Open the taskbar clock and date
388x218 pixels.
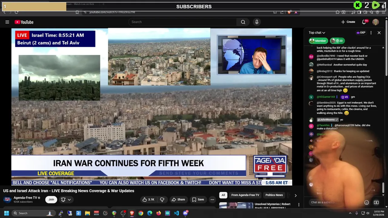click(x=378, y=213)
